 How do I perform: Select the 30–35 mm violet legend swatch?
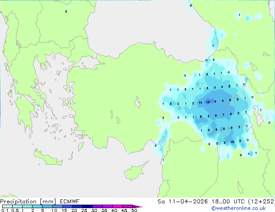pos(97,206)
